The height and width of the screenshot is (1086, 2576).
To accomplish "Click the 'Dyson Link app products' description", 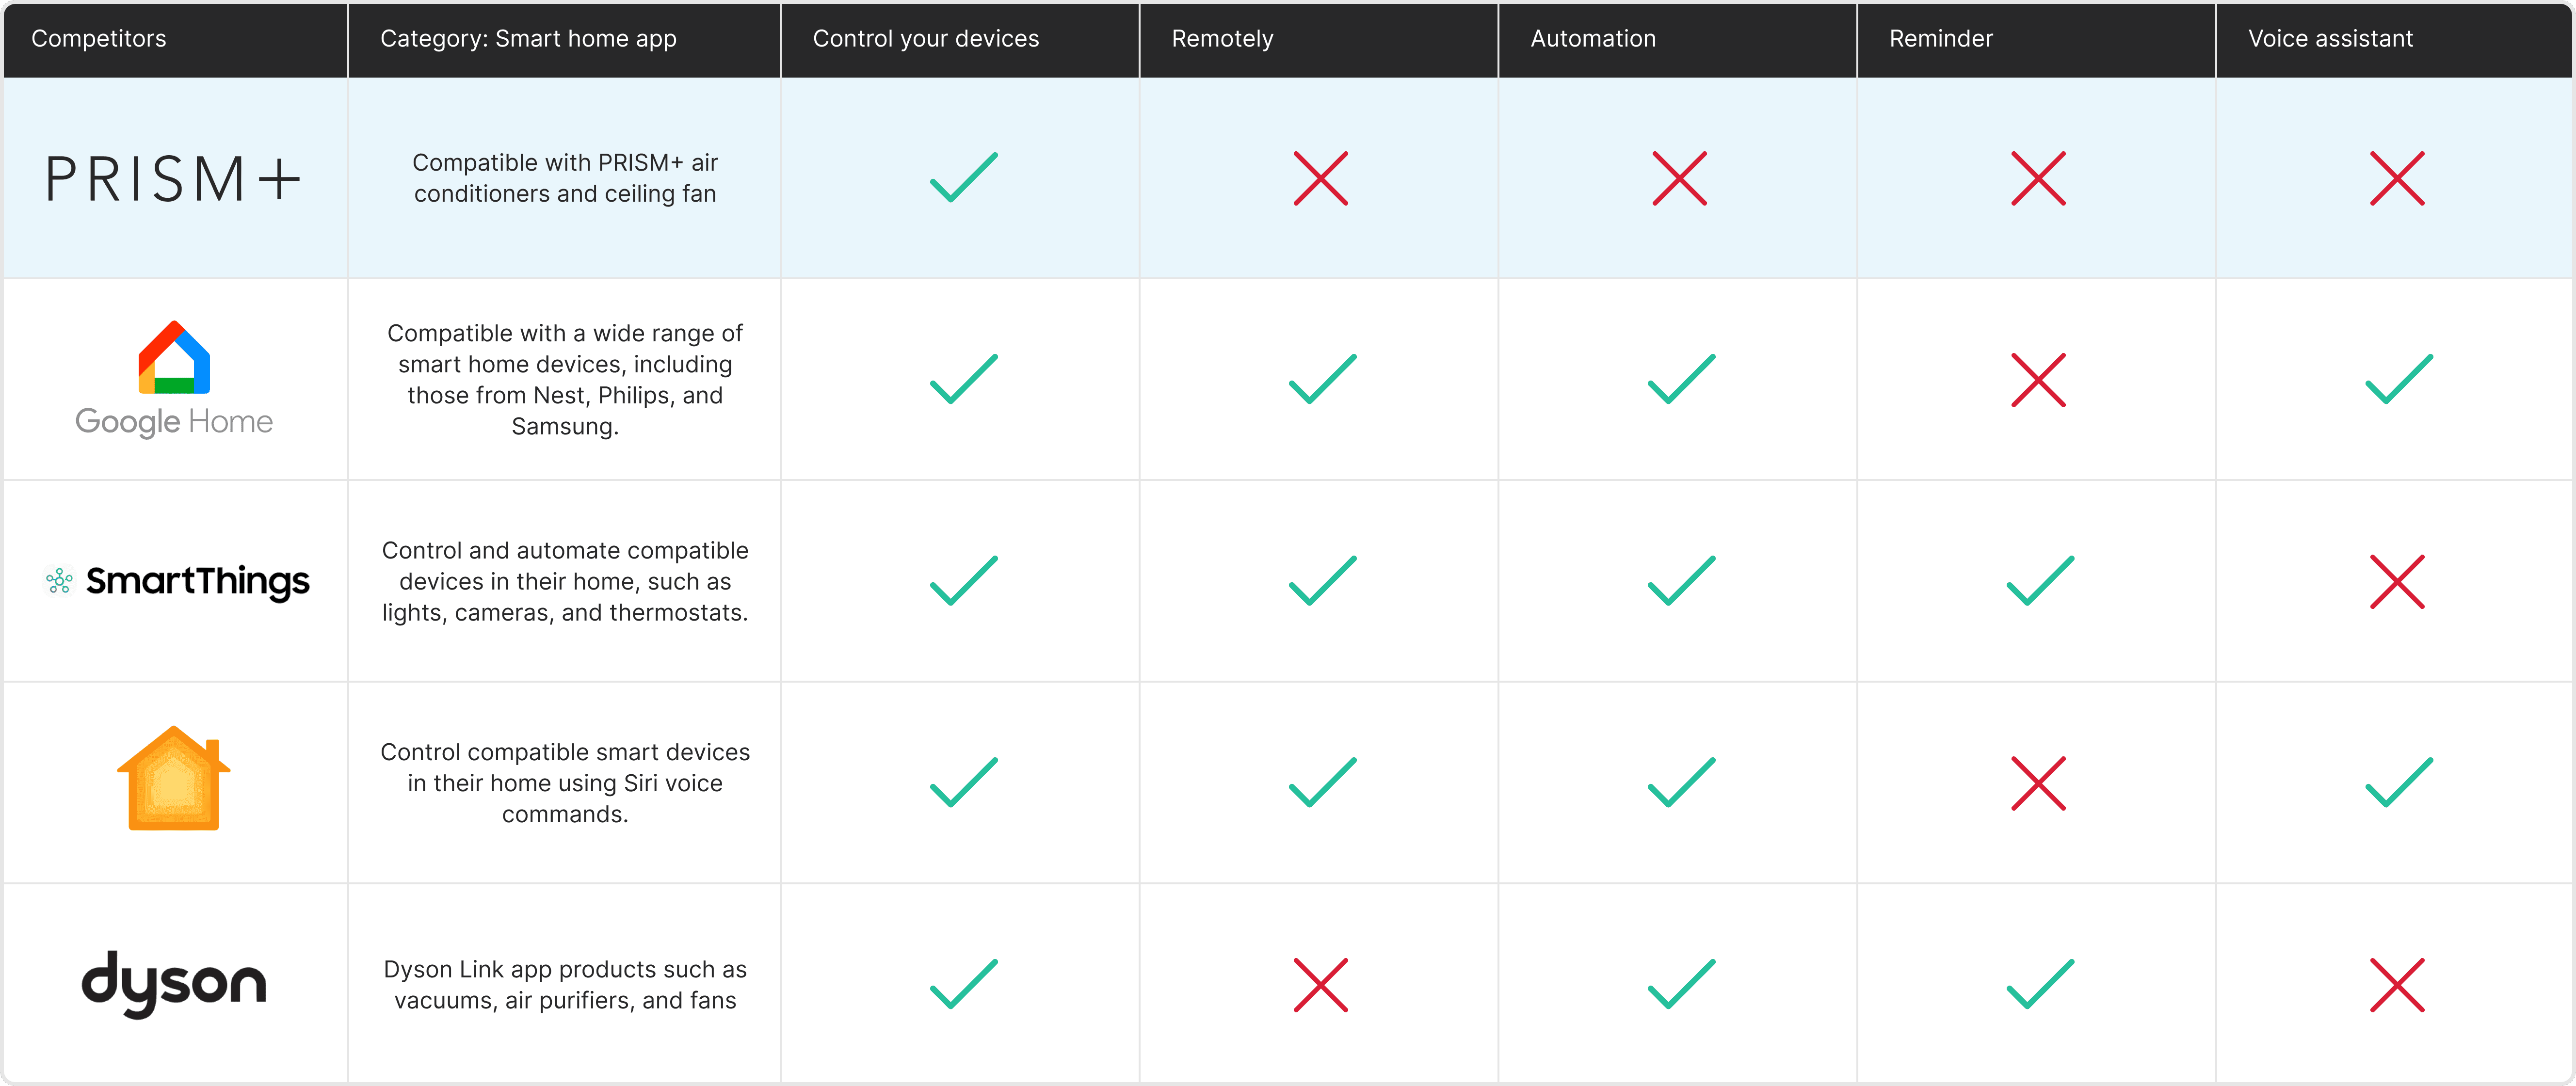I will [x=565, y=984].
